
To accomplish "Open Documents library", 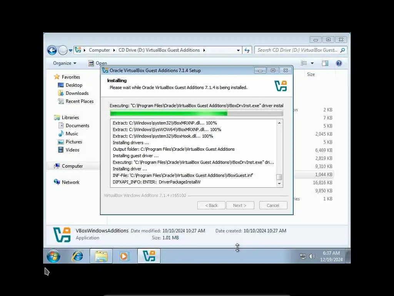I will point(77,126).
